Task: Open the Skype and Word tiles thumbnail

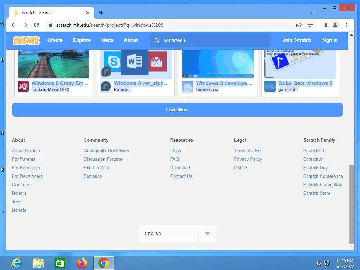Action: [x=136, y=64]
